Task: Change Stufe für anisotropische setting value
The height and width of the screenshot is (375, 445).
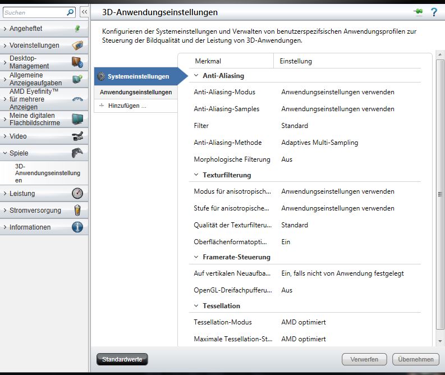Action: coord(338,208)
